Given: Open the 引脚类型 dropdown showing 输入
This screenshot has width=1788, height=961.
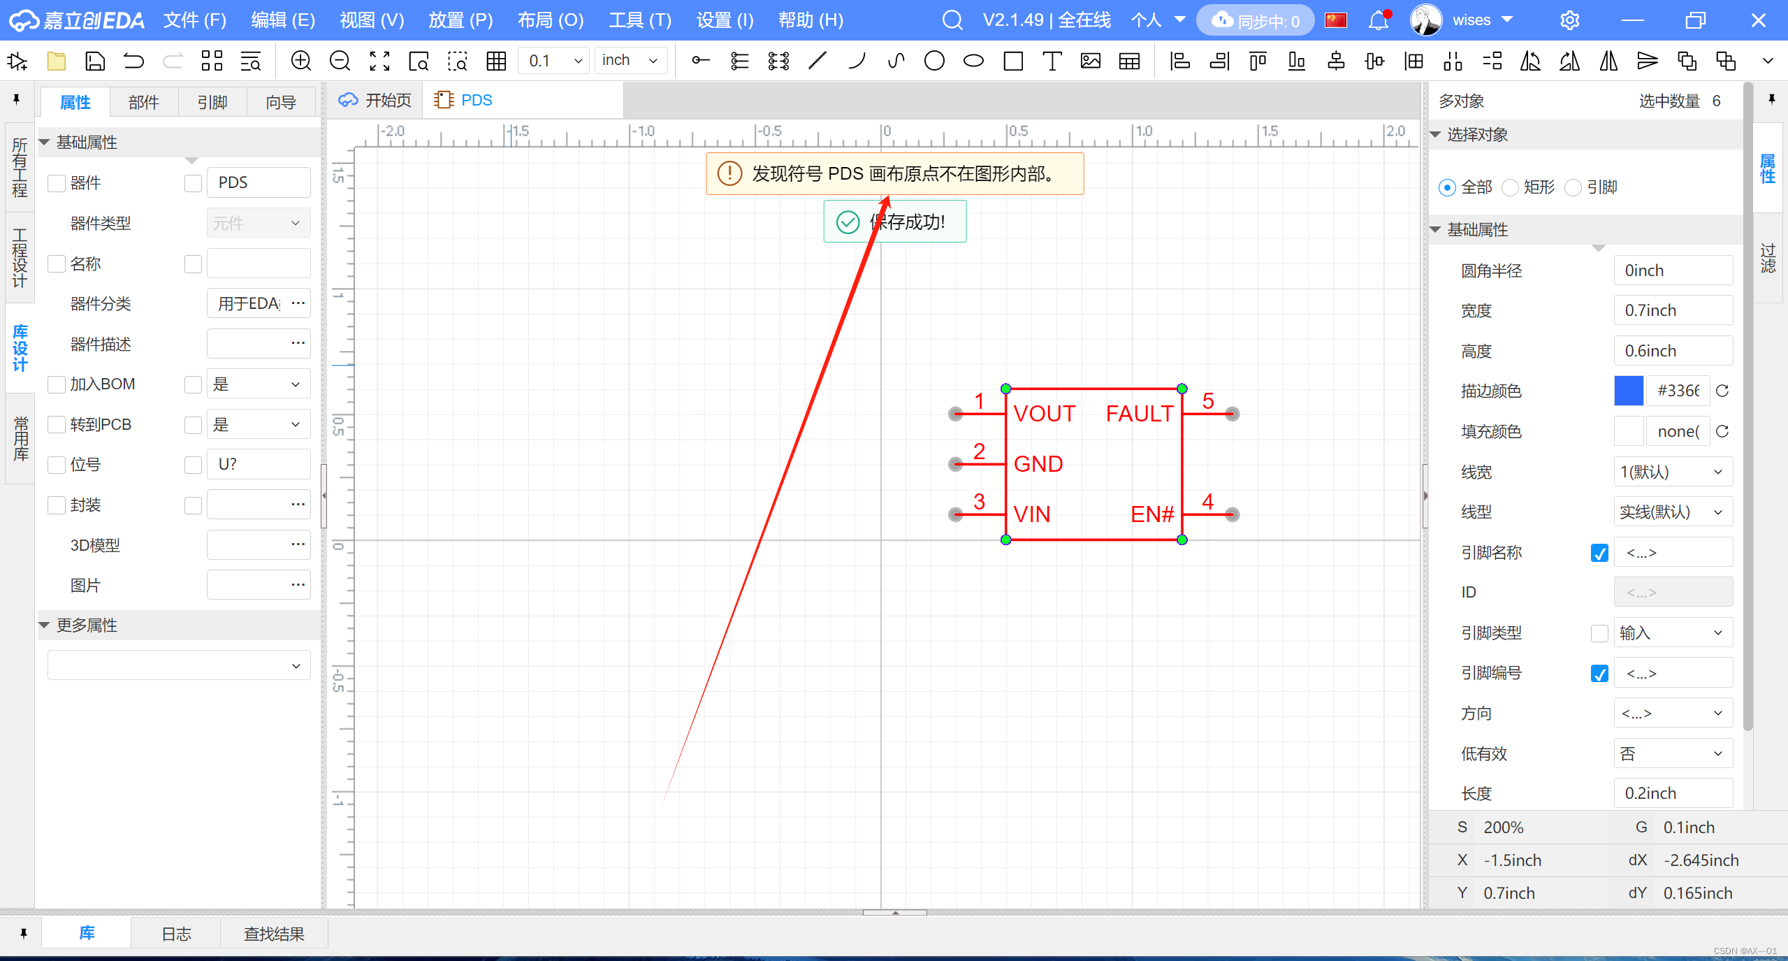Looking at the screenshot, I should click(1672, 633).
